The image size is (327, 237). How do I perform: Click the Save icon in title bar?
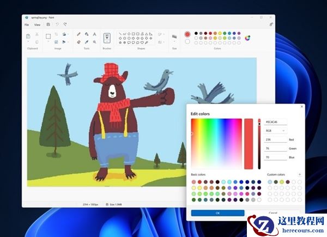[48, 25]
